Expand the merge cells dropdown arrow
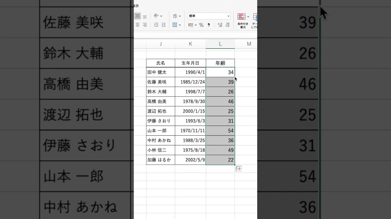The width and height of the screenshot is (391, 219). pos(180,25)
